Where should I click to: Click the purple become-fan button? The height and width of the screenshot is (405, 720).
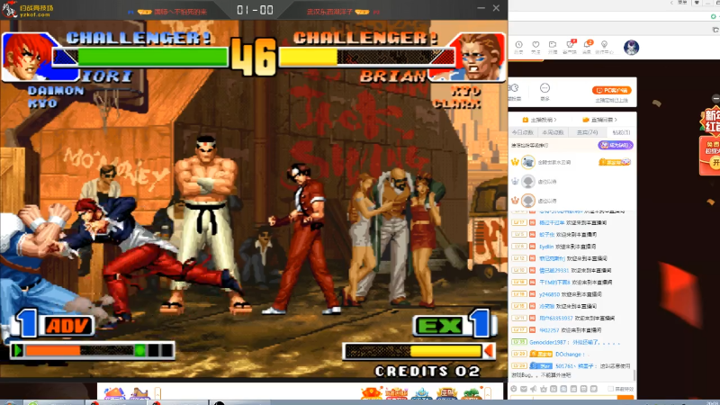pos(616,145)
